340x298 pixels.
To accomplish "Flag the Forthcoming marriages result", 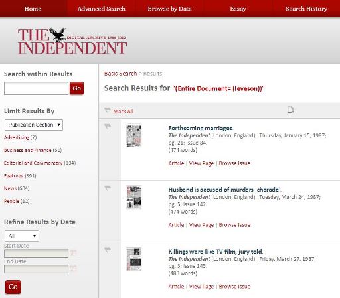I will (108, 127).
